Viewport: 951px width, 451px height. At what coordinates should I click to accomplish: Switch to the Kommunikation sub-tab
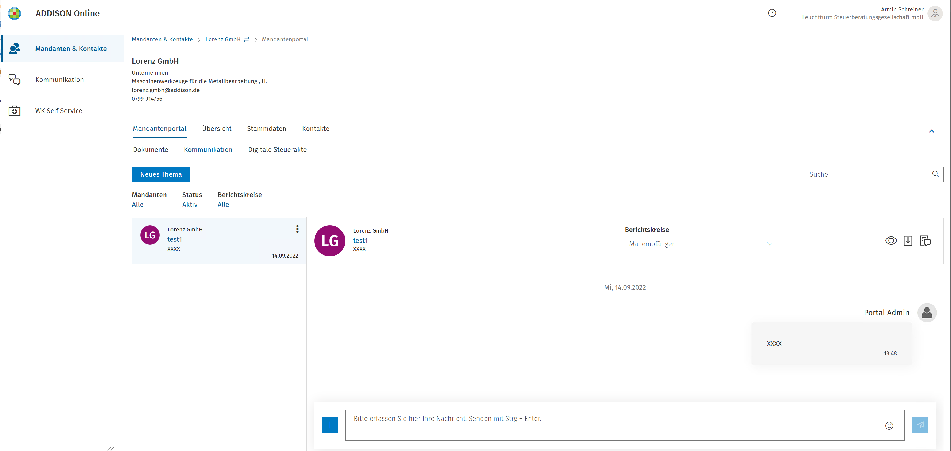click(x=208, y=149)
